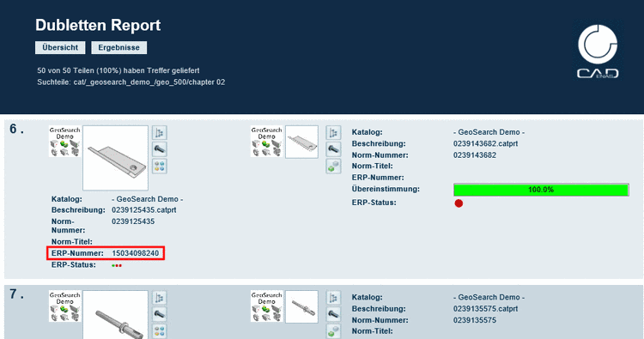
Task: Open the Ergebnisse tab
Action: coord(118,47)
